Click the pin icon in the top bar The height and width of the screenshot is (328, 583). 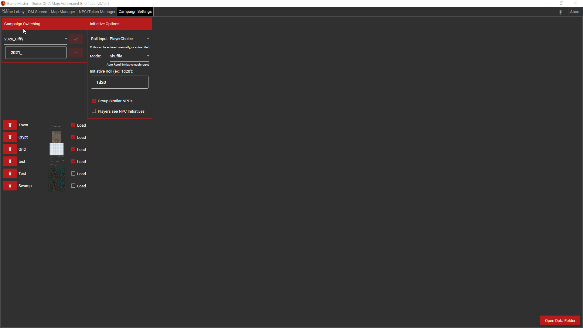click(x=560, y=12)
